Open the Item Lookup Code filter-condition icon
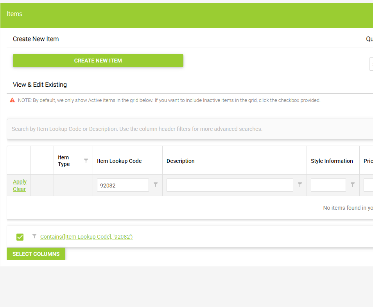The width and height of the screenshot is (373, 307). point(155,185)
